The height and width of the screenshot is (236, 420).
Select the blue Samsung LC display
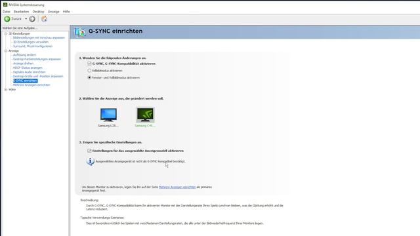click(108, 115)
